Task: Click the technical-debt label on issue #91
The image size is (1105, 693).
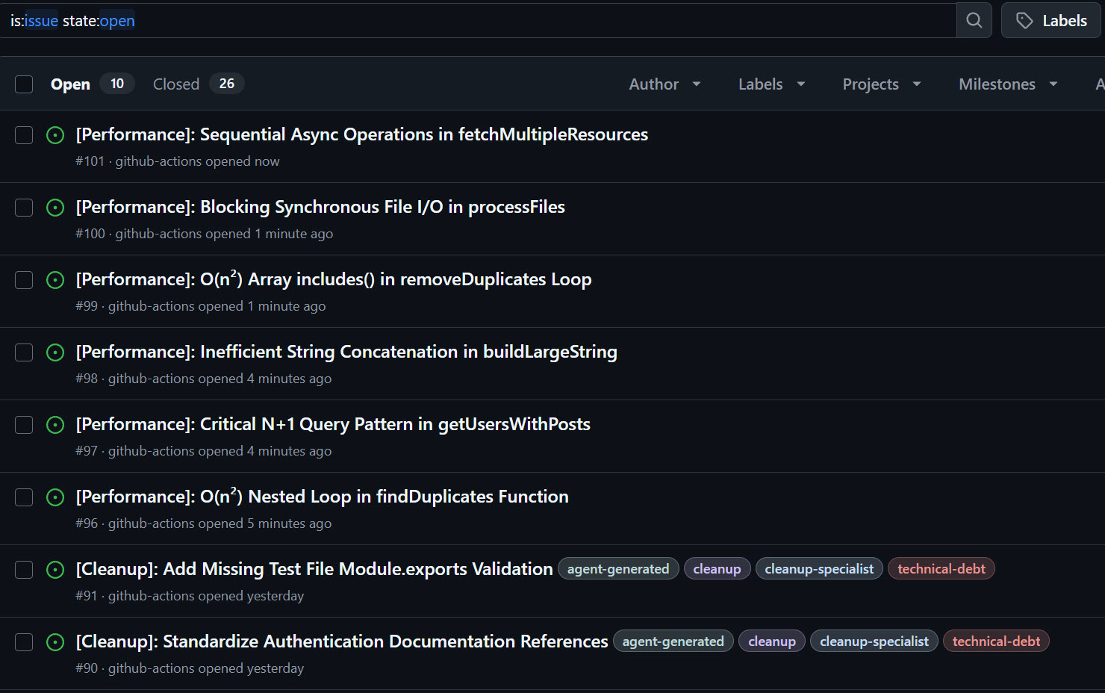Action: tap(941, 568)
